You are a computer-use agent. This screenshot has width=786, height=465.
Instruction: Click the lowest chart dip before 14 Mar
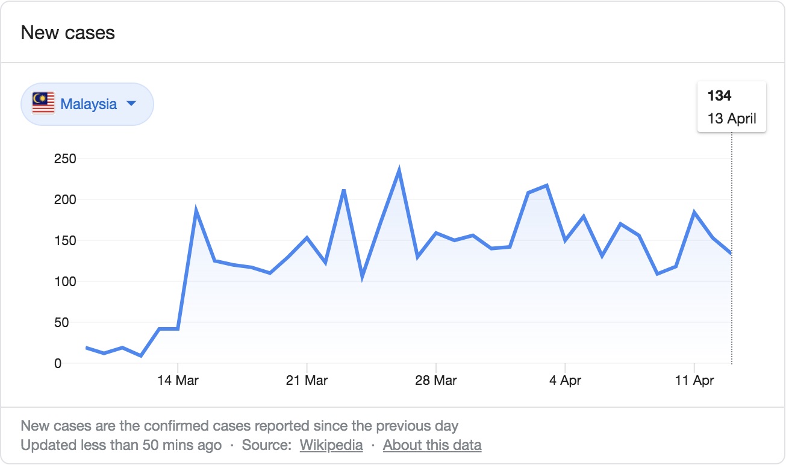[x=141, y=355]
